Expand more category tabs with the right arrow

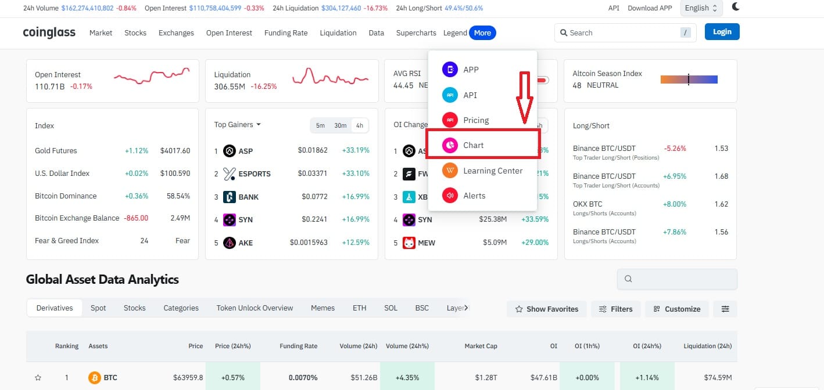[x=467, y=308]
